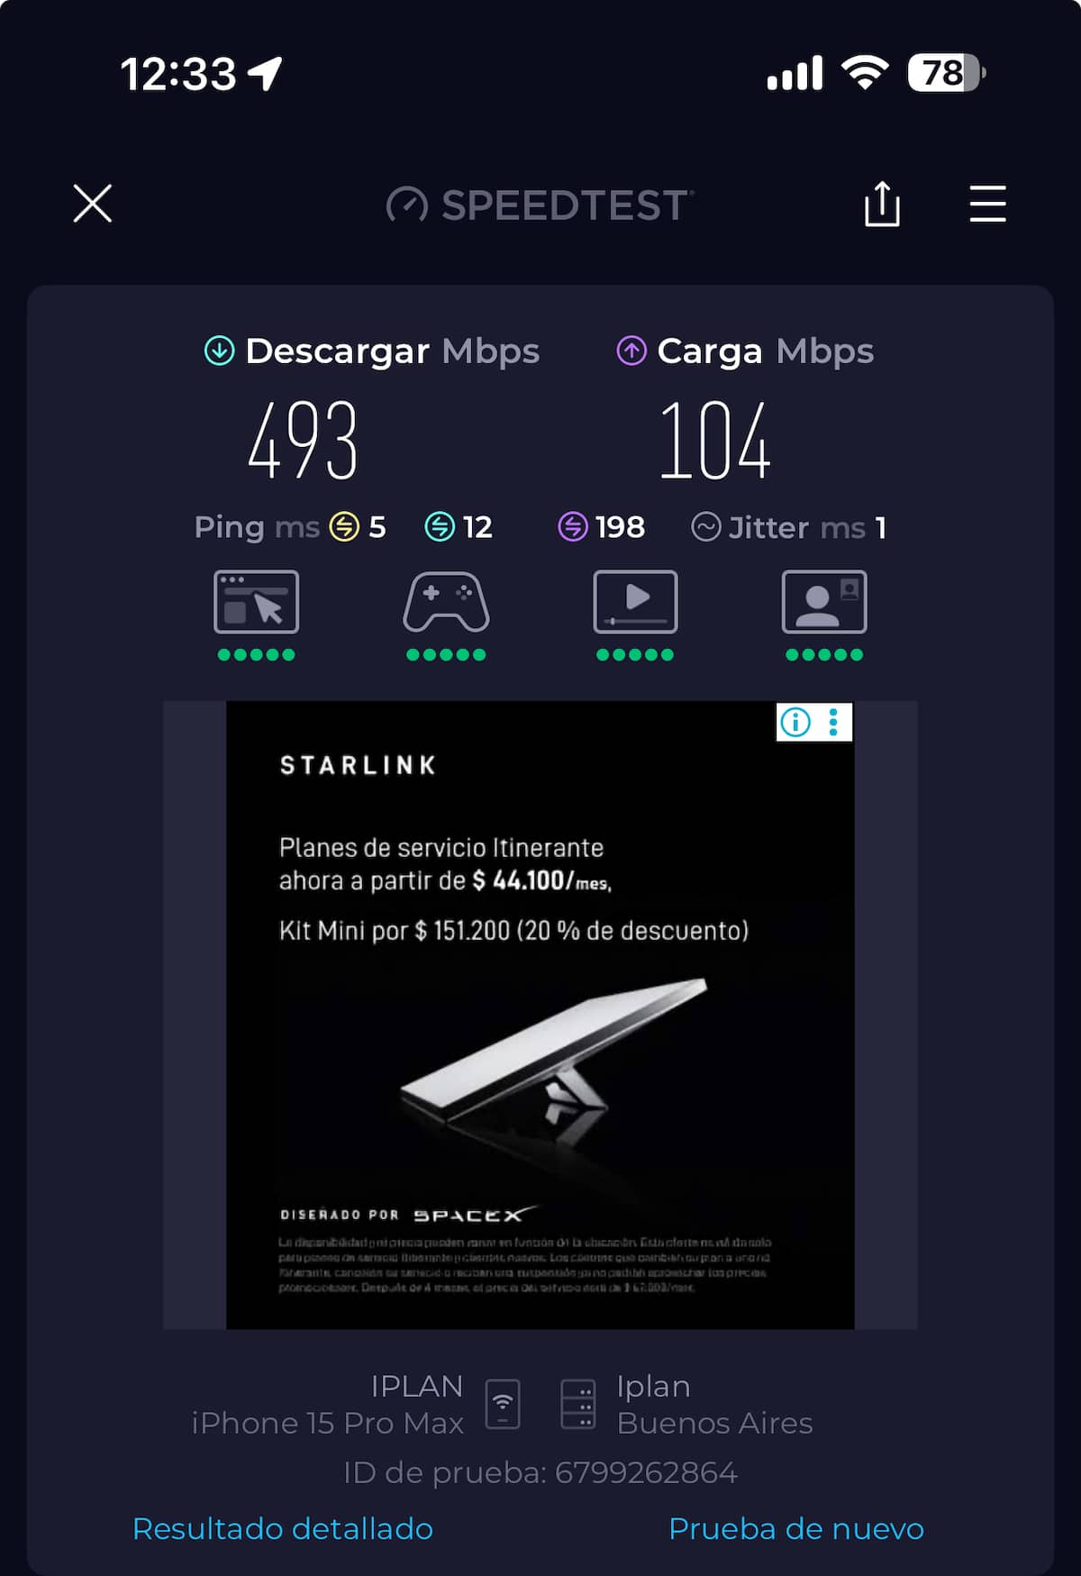The height and width of the screenshot is (1576, 1081).
Task: Tap the video streaming quality icon
Action: (x=635, y=602)
